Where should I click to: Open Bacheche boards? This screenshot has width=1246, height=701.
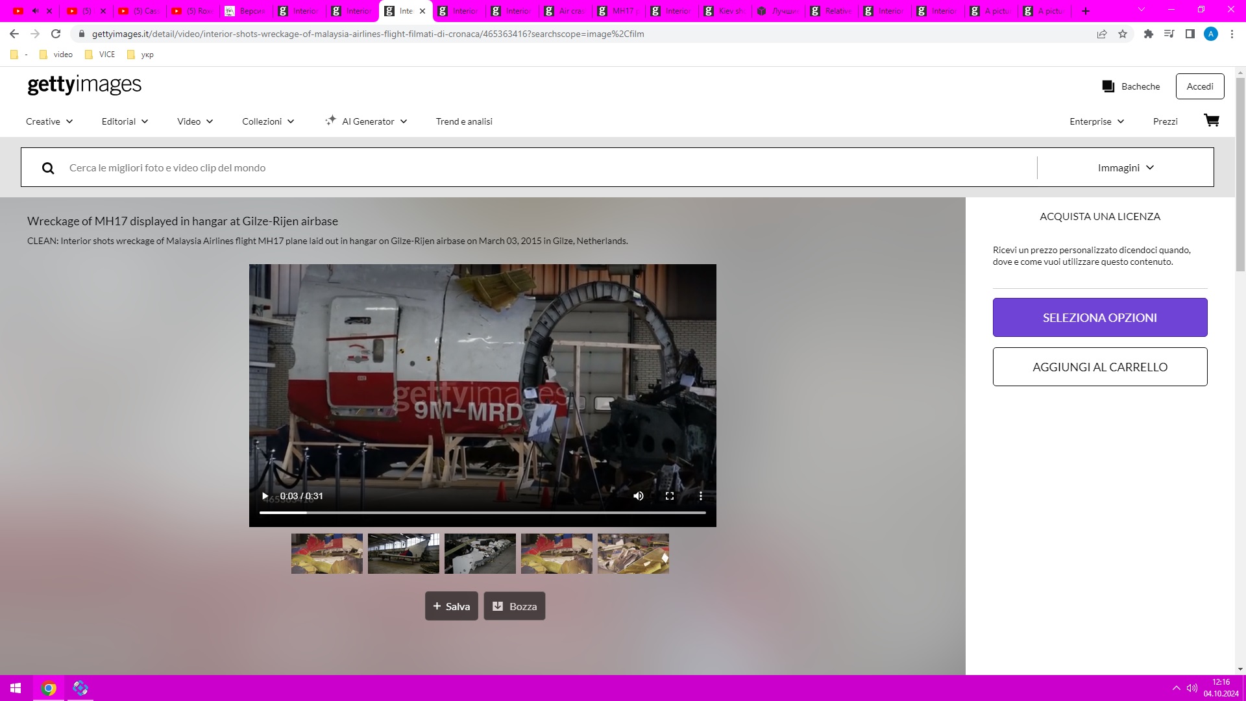click(x=1131, y=86)
